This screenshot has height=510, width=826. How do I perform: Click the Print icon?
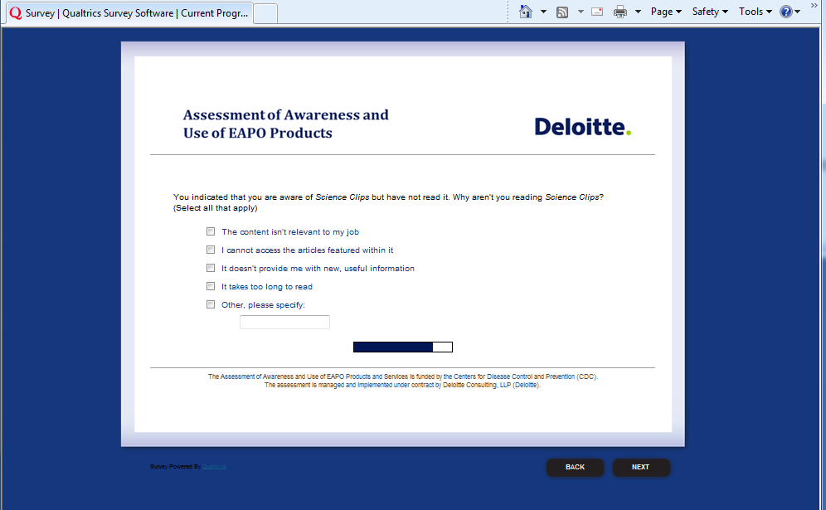coord(620,12)
